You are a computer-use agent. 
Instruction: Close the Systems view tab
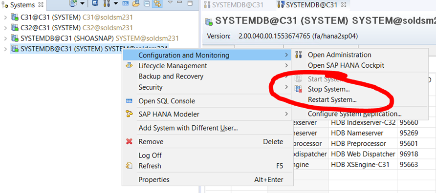[x=41, y=5]
